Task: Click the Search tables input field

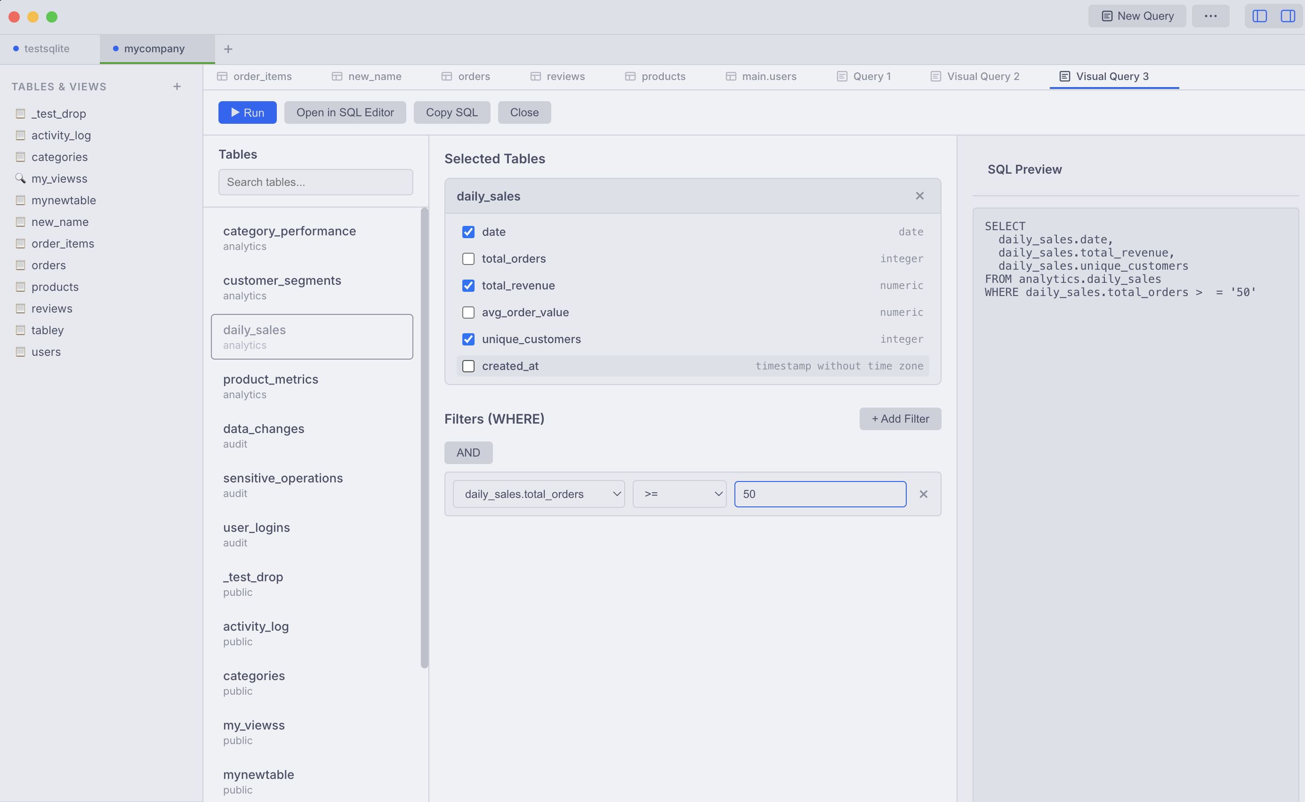Action: tap(315, 182)
